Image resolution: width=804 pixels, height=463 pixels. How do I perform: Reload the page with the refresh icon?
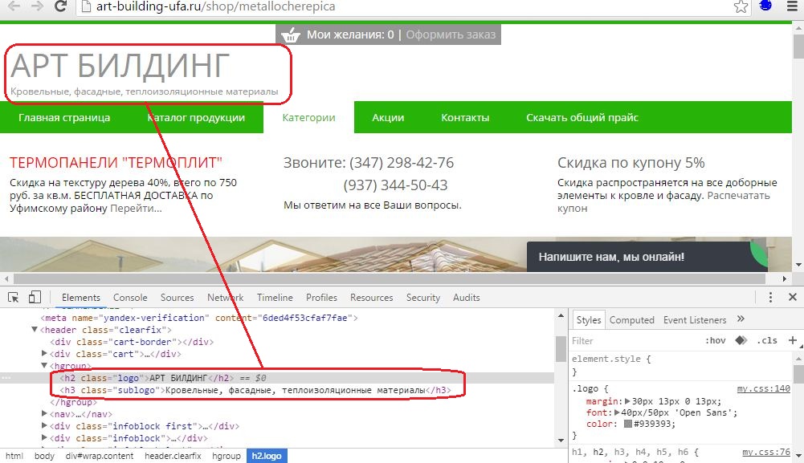tap(60, 6)
